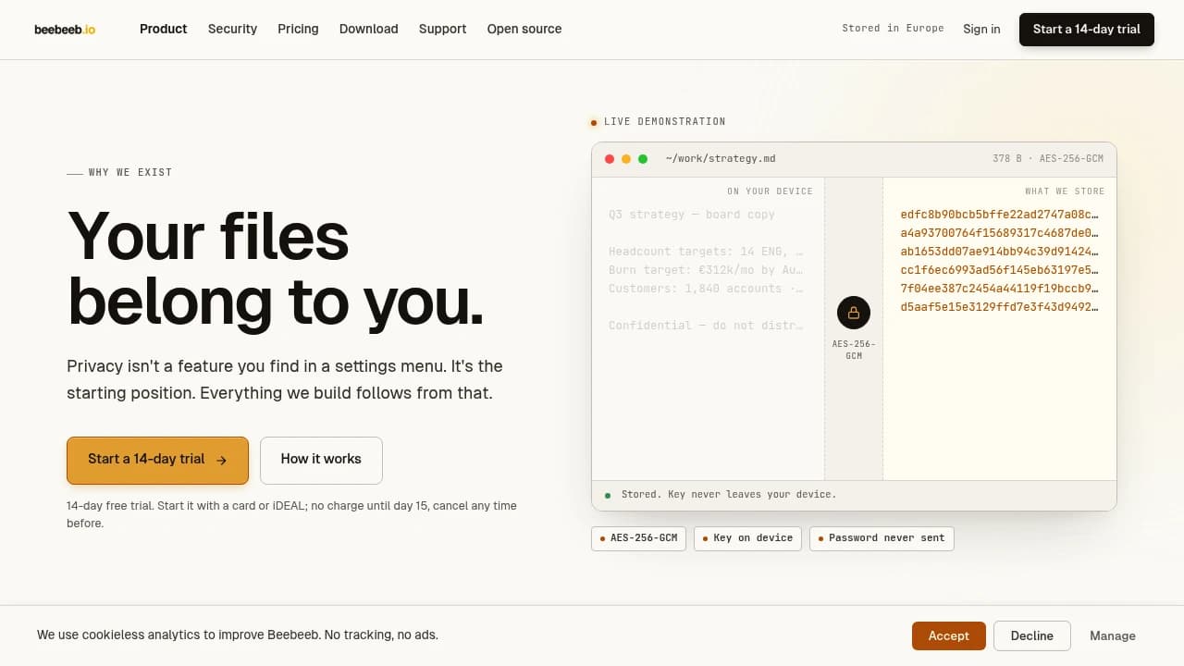
Task: Click the status text Stored. Key never leaves your device.
Action: click(x=729, y=495)
